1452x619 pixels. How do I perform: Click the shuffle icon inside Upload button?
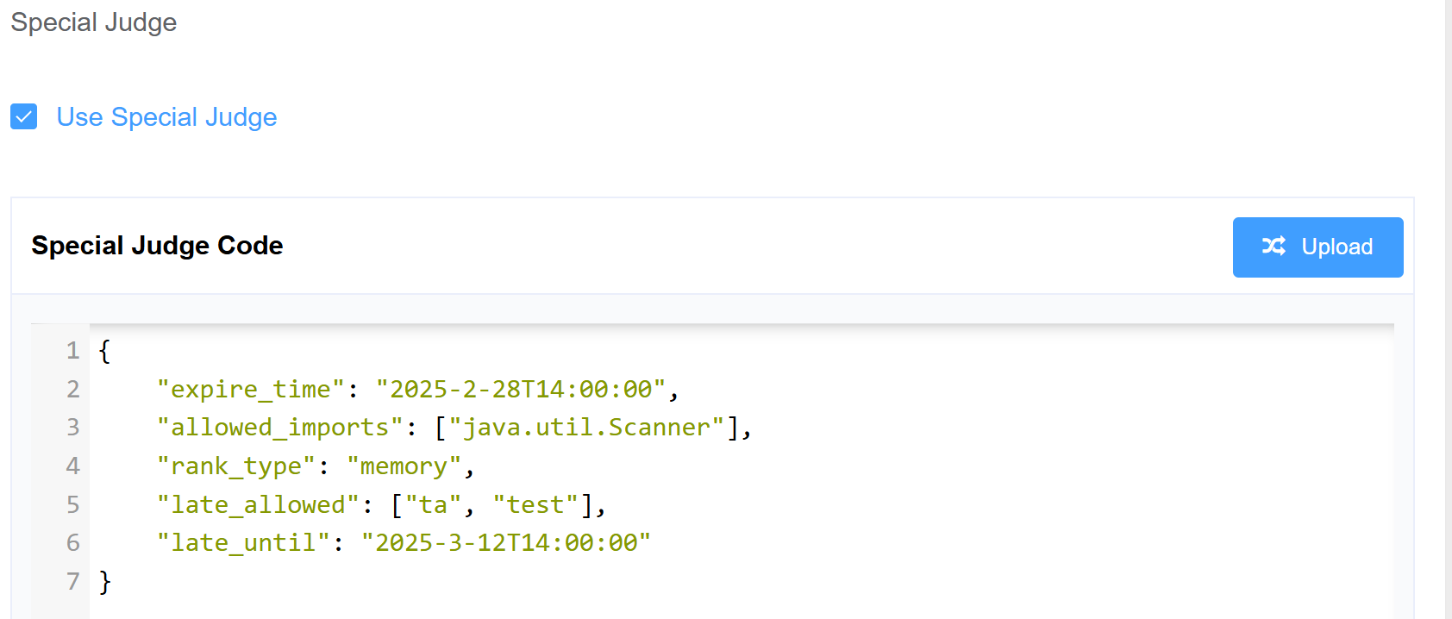(1274, 247)
